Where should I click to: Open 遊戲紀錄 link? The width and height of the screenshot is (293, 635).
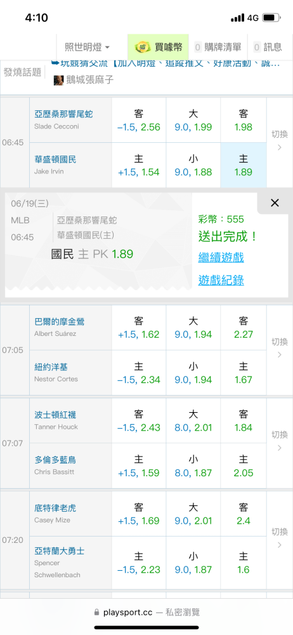pos(221,280)
